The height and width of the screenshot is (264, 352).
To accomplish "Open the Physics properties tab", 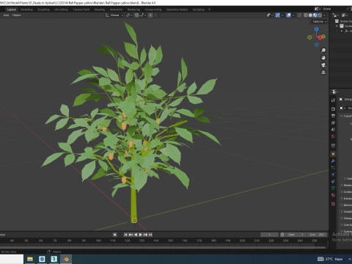I will click(333, 175).
